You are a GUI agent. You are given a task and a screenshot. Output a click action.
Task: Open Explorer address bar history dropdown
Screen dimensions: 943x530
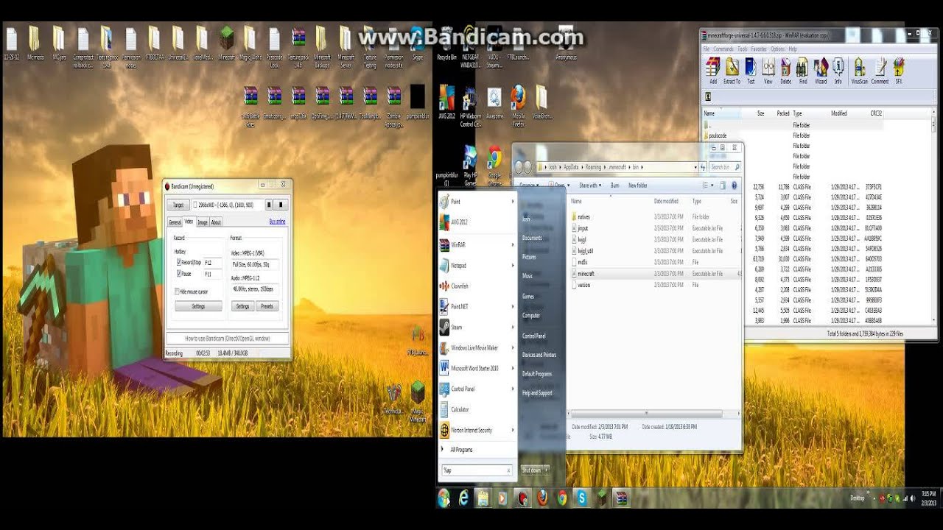[695, 167]
